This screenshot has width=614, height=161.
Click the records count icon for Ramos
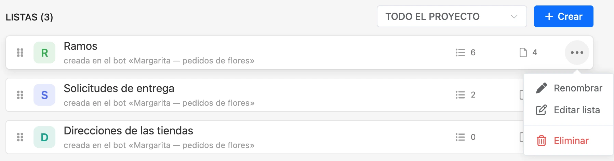tap(460, 53)
